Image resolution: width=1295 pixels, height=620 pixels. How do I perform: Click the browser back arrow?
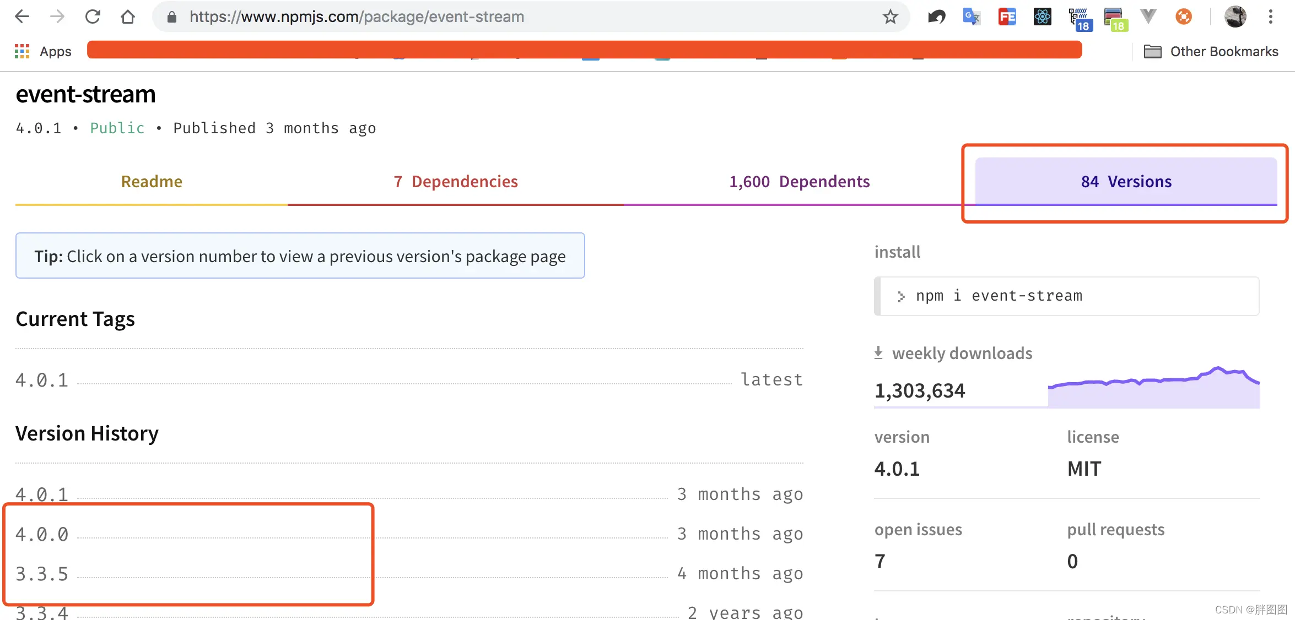coord(22,17)
